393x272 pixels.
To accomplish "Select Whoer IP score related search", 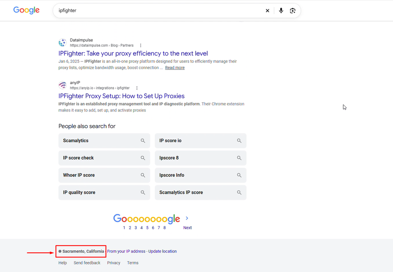I will [x=104, y=175].
